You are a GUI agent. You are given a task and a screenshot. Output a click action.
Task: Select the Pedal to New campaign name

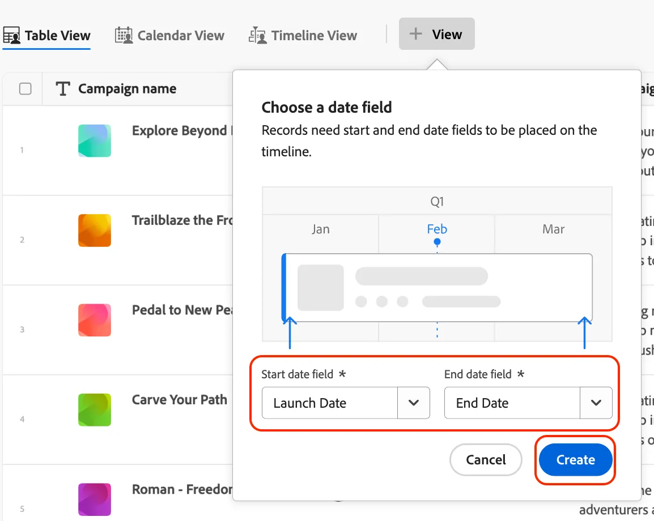click(x=182, y=310)
